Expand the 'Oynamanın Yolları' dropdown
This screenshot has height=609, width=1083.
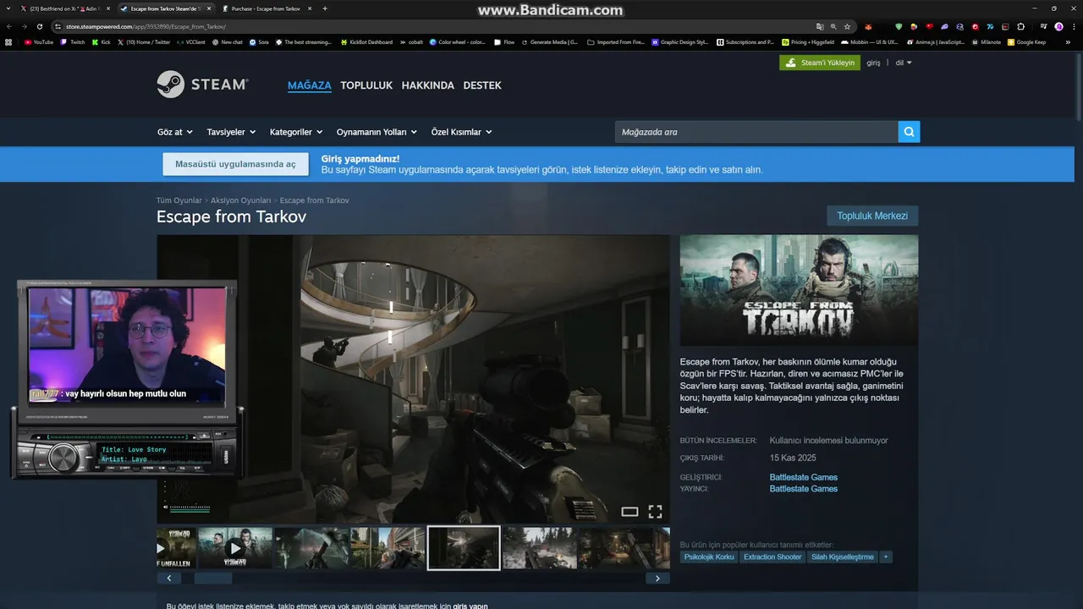coord(377,132)
